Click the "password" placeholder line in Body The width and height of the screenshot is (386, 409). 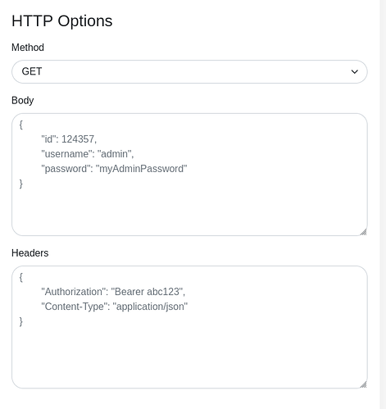[114, 169]
